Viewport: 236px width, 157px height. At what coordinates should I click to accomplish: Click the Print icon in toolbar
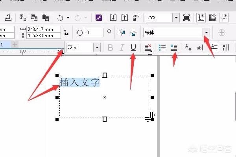click(x=8, y=17)
